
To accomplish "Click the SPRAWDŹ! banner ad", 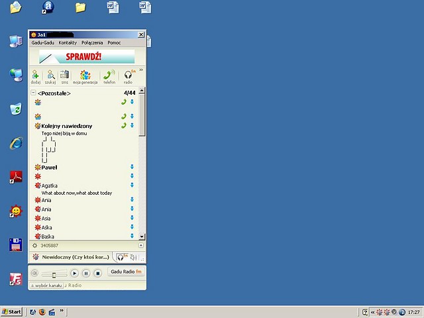I will point(87,56).
